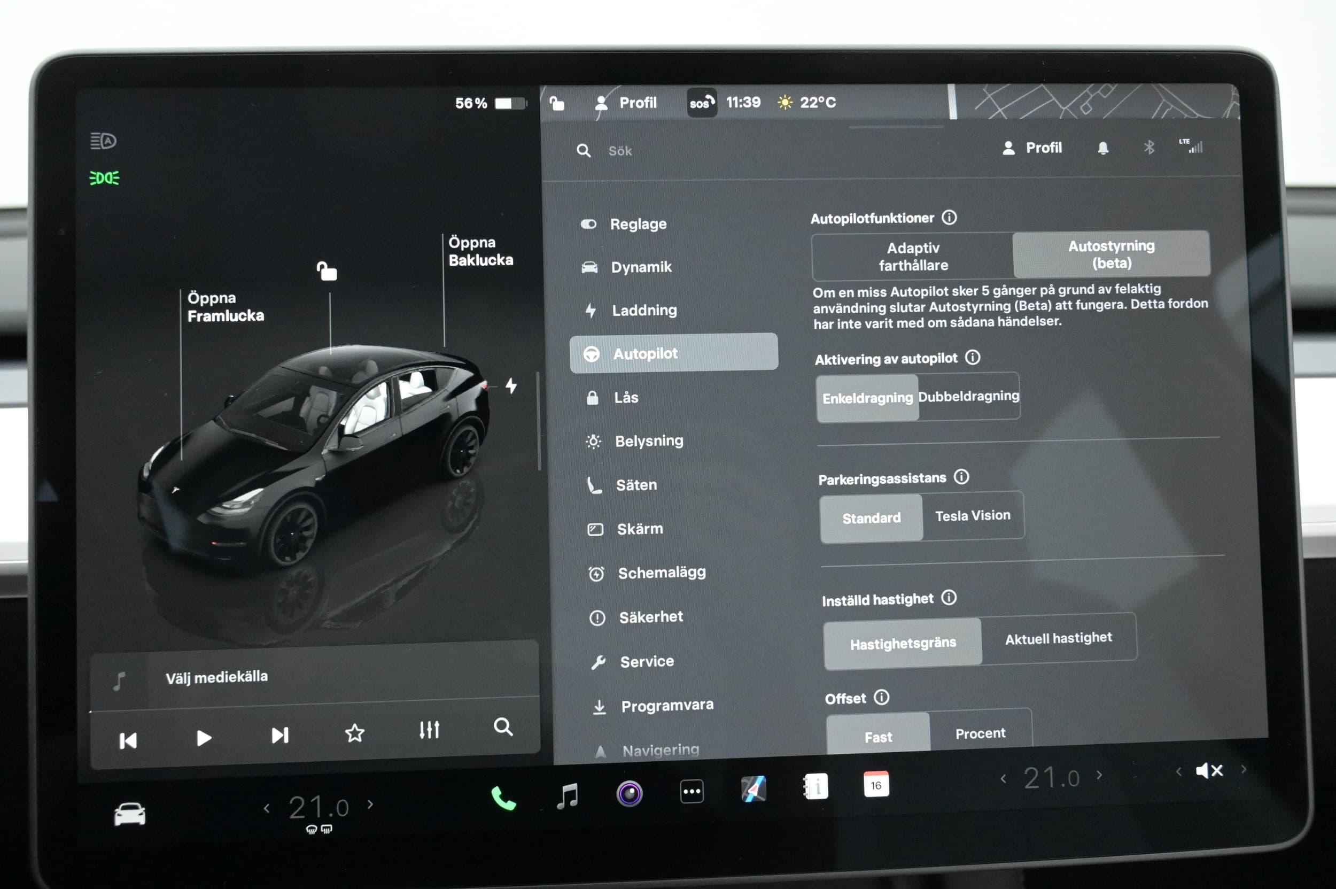Image resolution: width=1336 pixels, height=889 pixels.
Task: Tap the LTE signal strength icon
Action: click(x=1191, y=146)
